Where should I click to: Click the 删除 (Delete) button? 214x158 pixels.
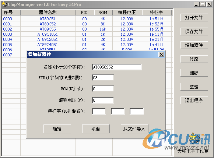pyautogui.click(x=194, y=73)
